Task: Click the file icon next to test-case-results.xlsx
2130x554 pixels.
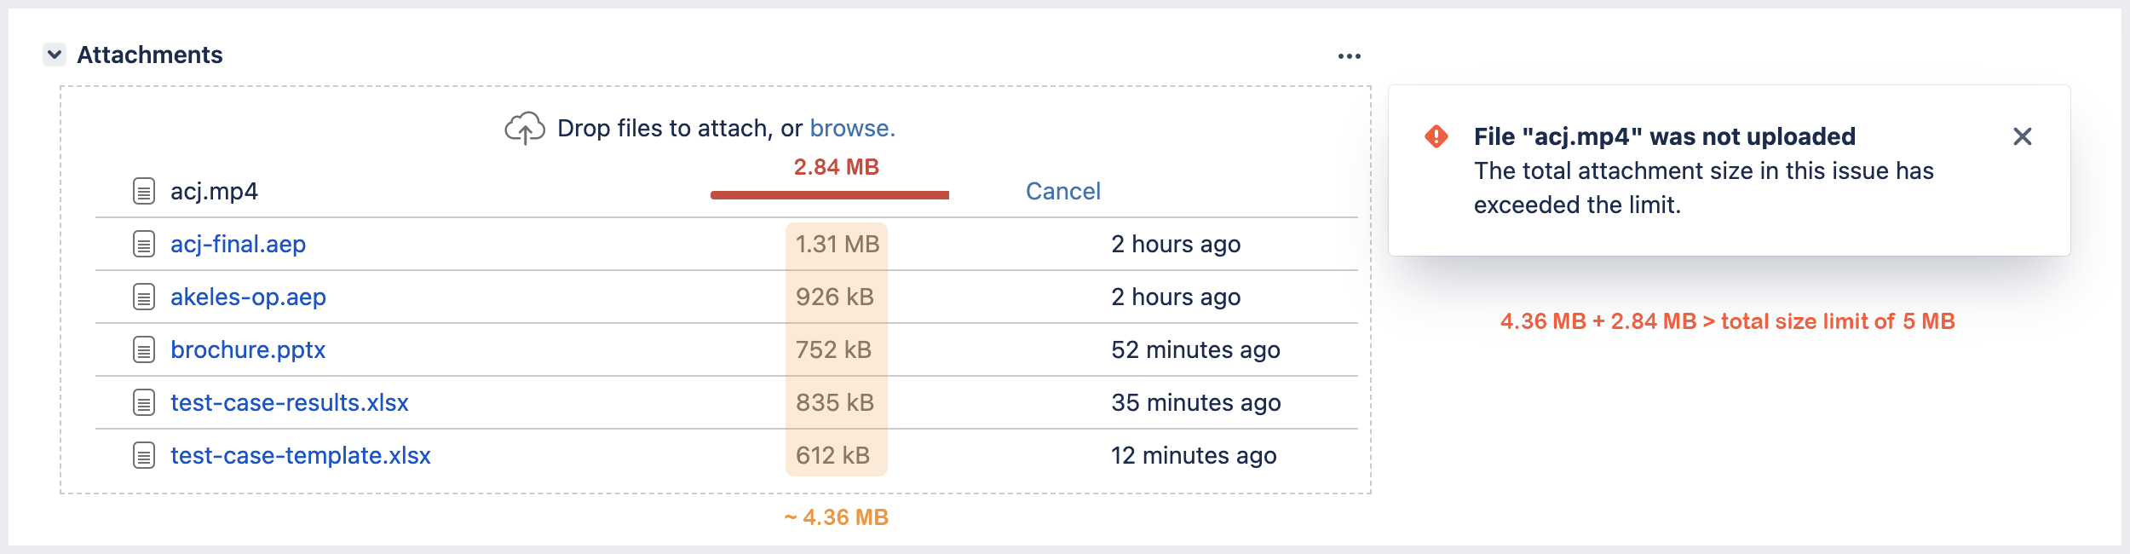Action: [142, 402]
